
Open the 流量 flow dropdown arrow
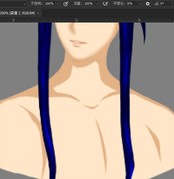97,4
